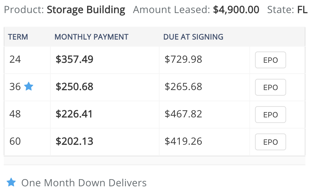Click the One Month Down Delivers legend text
The image size is (311, 190).
tap(84, 183)
